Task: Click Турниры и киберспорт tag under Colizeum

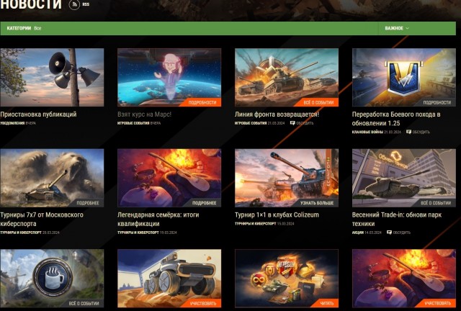Action: 255,224
